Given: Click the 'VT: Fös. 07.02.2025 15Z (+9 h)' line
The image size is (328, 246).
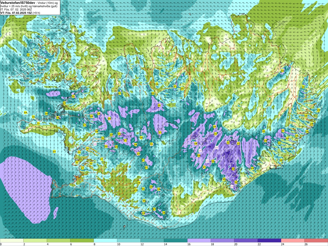Looking at the screenshot, I should (20, 13).
